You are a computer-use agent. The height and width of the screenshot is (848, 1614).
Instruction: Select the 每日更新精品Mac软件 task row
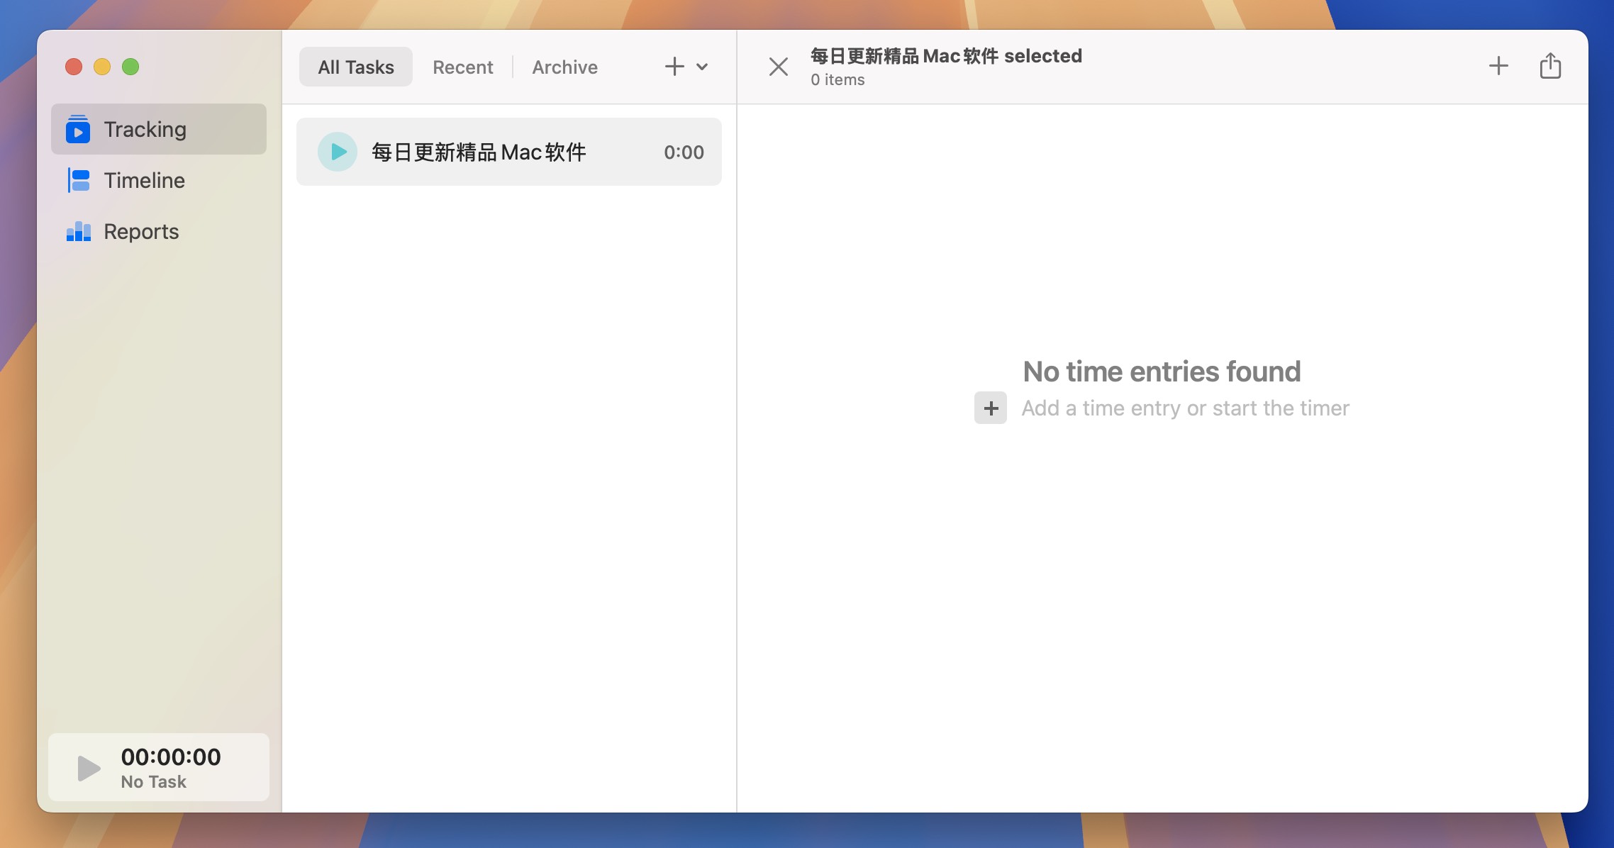(x=509, y=152)
